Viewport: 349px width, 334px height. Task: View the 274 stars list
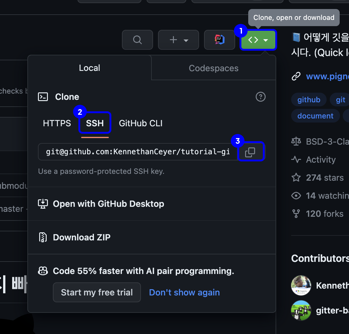pyautogui.click(x=325, y=178)
